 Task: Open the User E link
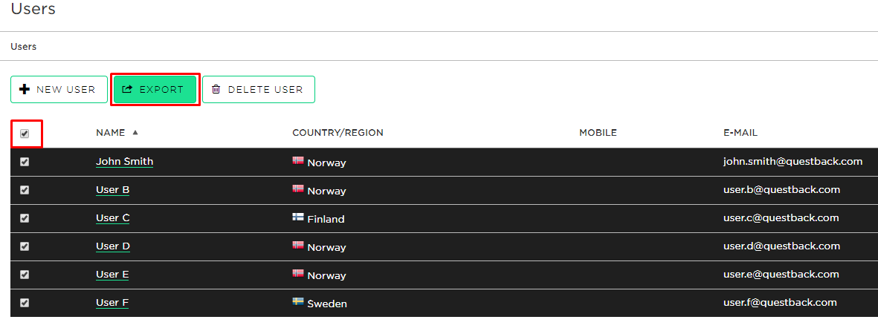(x=112, y=275)
